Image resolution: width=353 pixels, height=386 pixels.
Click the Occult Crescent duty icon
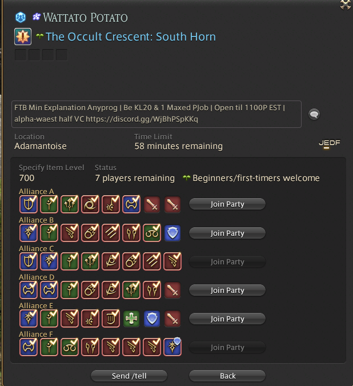(x=23, y=37)
